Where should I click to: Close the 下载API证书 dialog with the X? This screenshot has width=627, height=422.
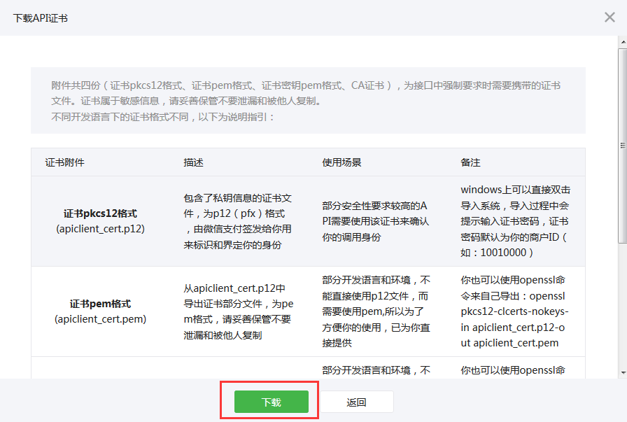[x=610, y=17]
